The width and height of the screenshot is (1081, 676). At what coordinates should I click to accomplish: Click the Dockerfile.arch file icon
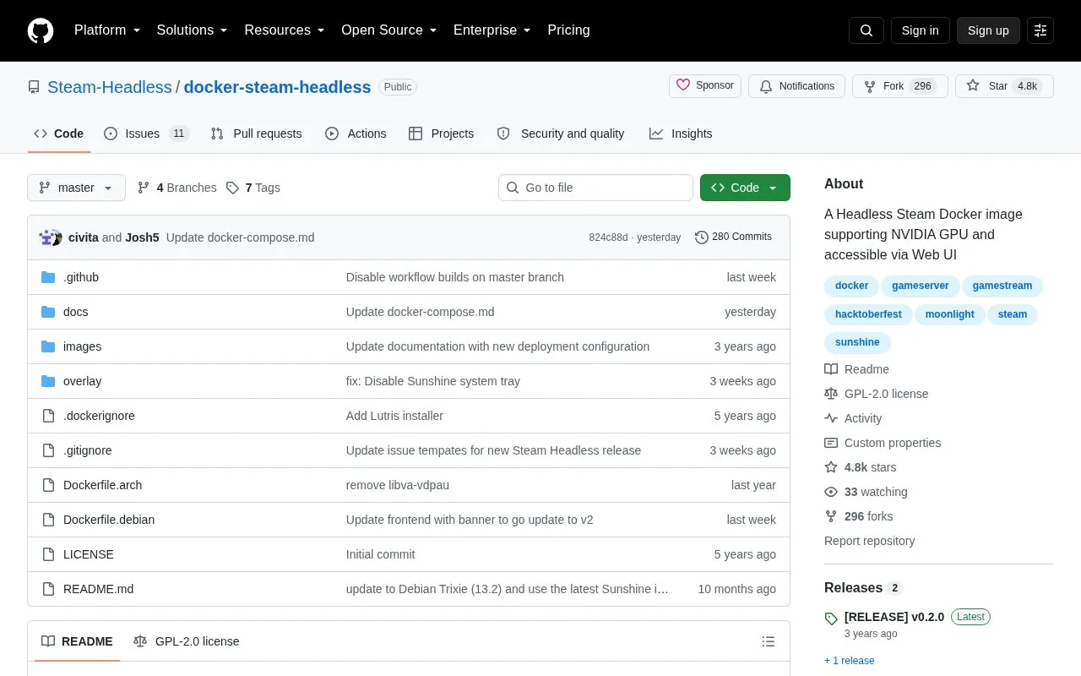pos(48,485)
